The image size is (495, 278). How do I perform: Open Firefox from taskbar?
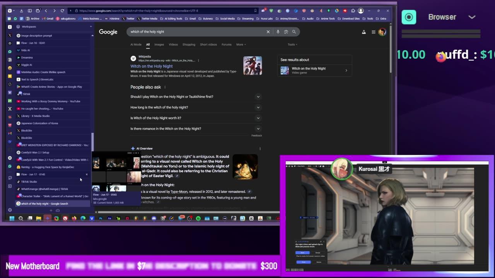pyautogui.click(x=74, y=219)
